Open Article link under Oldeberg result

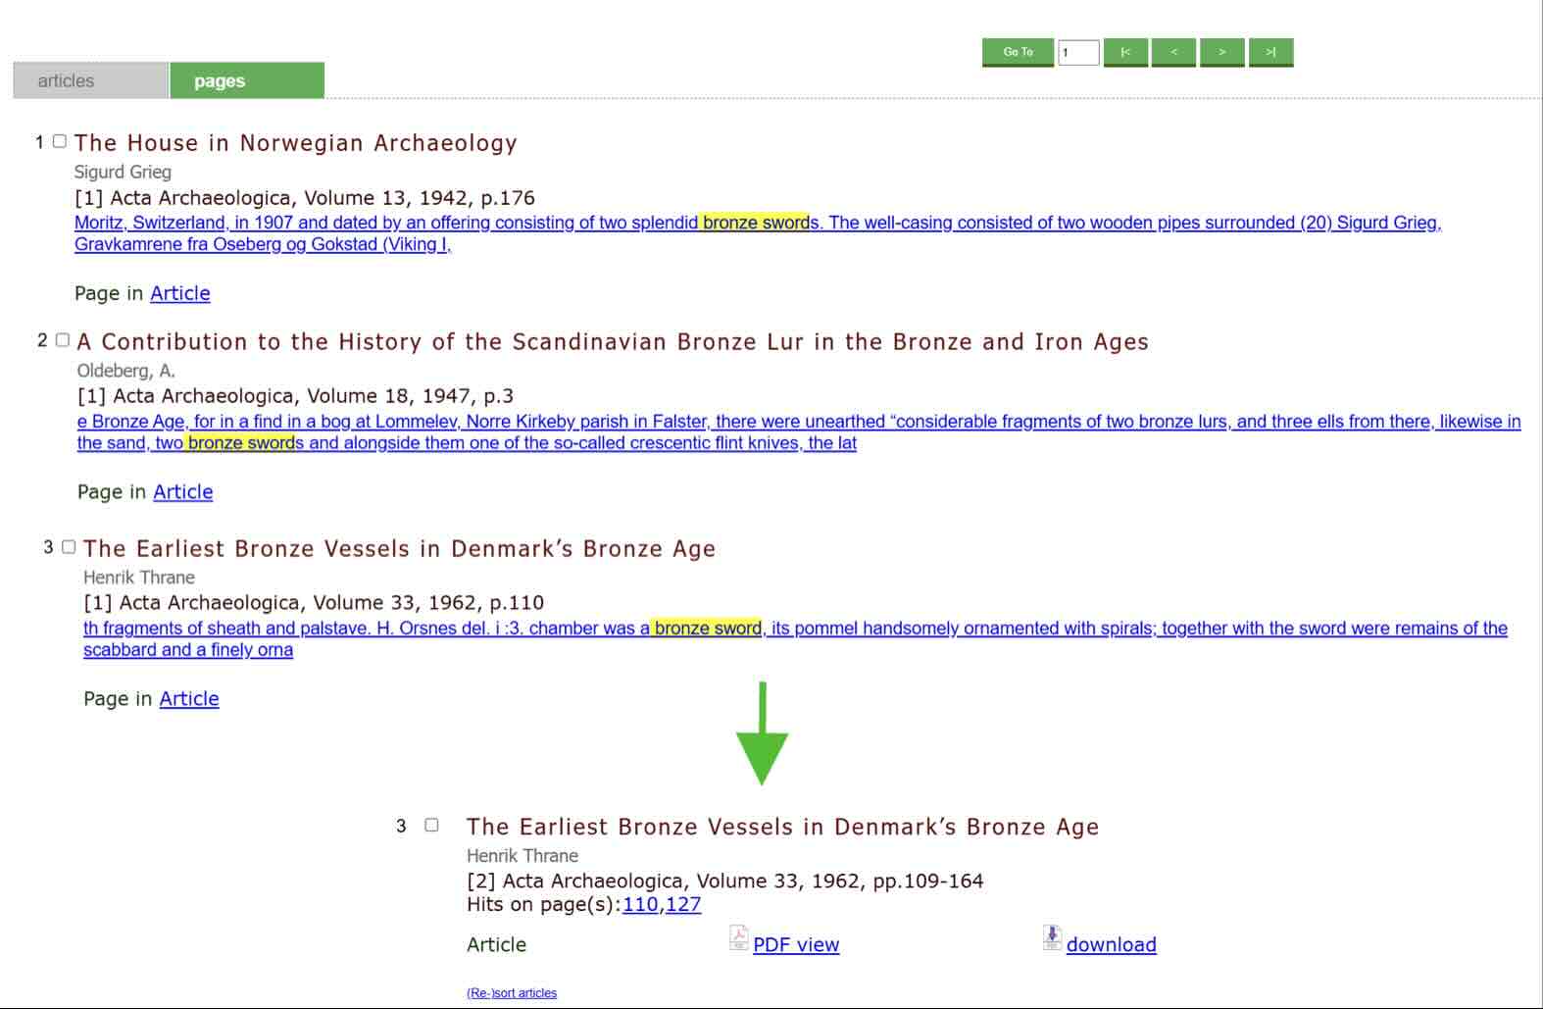tap(182, 492)
